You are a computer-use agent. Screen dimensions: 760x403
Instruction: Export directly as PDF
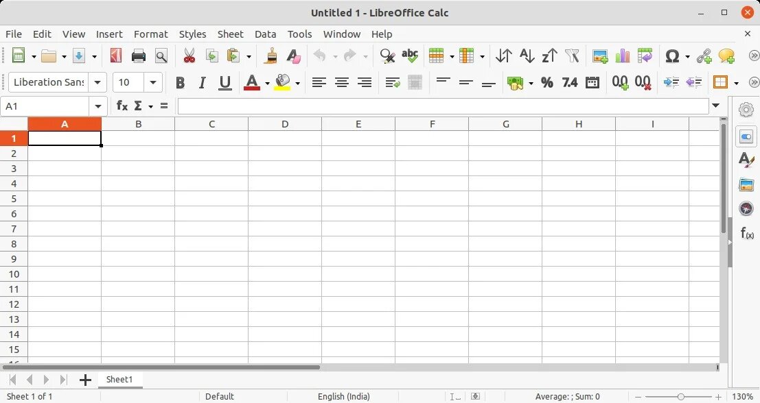(115, 56)
